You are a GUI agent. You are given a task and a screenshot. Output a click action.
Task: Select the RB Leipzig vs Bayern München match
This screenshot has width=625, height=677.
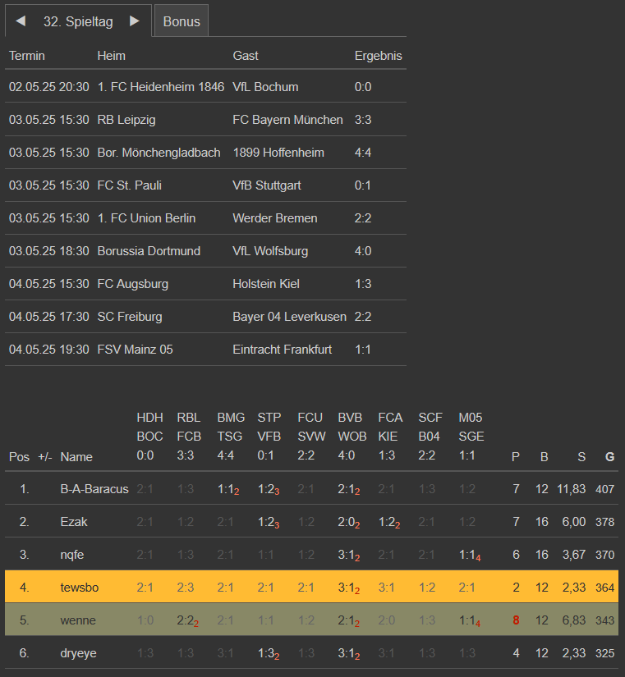(x=205, y=120)
